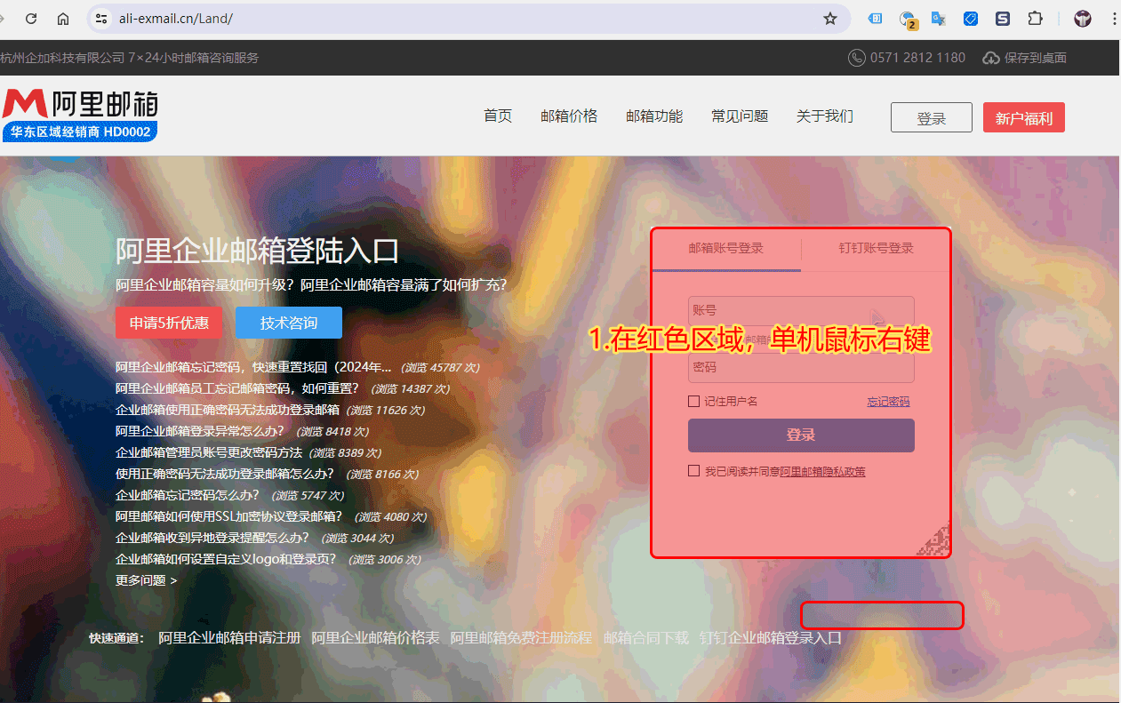Open article 企业邮箱收到异地登录提醒怎么办
Viewport: 1121px width, 703px height.
[212, 538]
